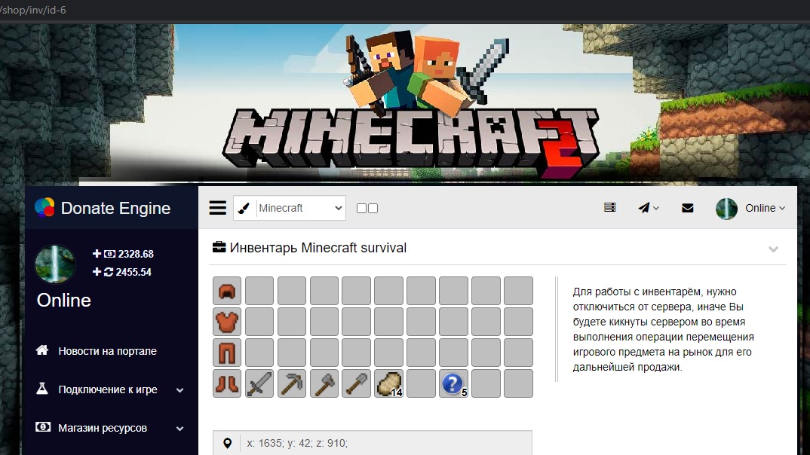This screenshot has width=810, height=455.
Task: Click the potato stack of 14
Action: tap(389, 383)
